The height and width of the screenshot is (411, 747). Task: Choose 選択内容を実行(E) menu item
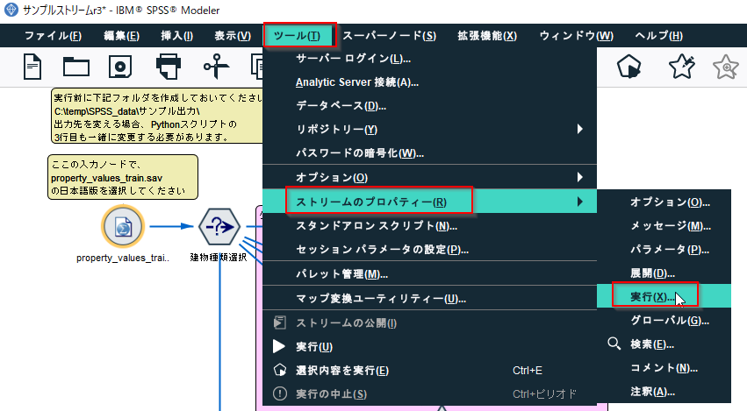[x=429, y=370]
